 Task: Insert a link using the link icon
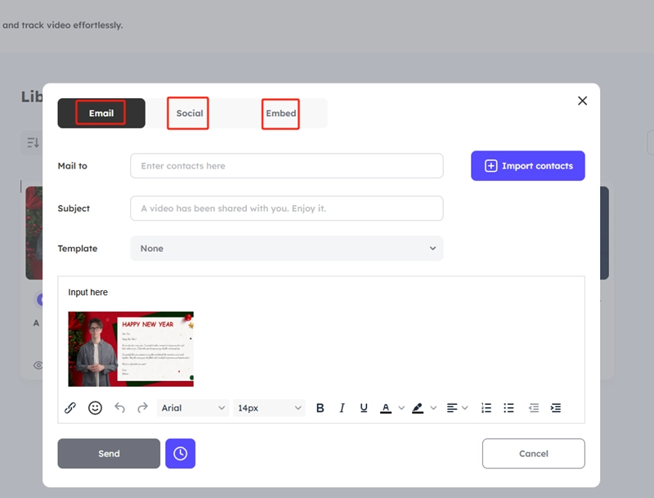[70, 408]
